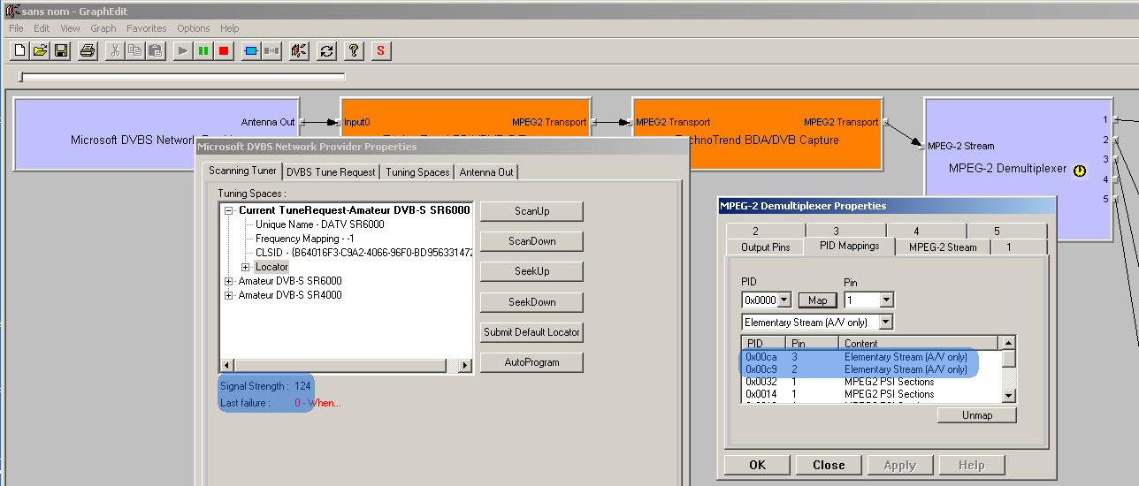
Task: Open the PID 0x0000 dropdown
Action: pyautogui.click(x=784, y=300)
